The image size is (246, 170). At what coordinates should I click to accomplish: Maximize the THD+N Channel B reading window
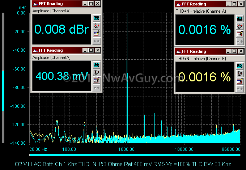click(x=234, y=51)
